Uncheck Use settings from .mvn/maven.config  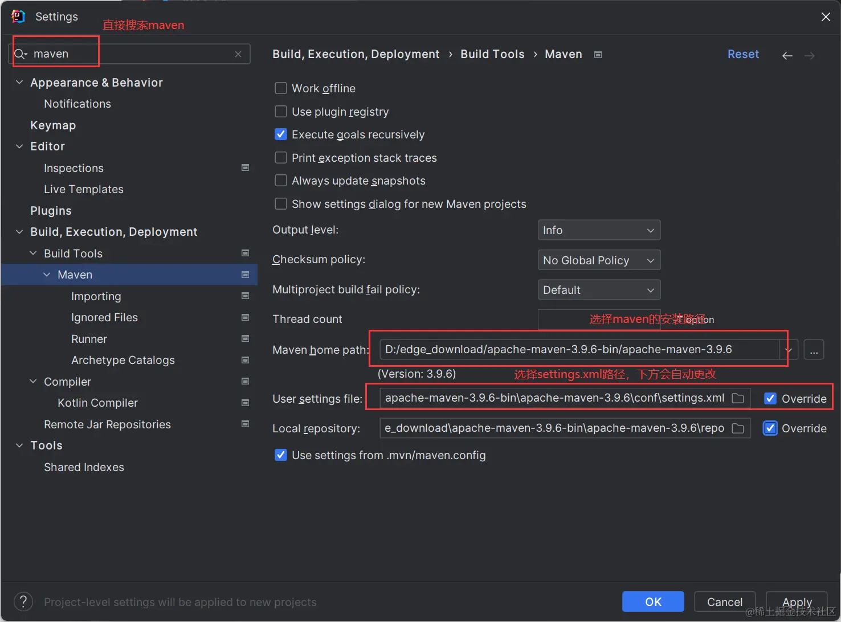coord(281,455)
